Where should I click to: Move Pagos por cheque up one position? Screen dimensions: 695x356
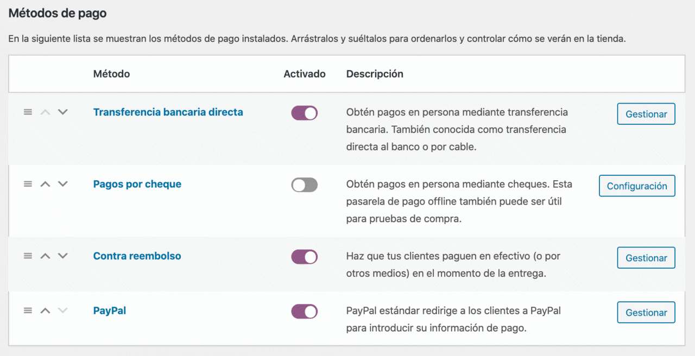click(x=46, y=184)
